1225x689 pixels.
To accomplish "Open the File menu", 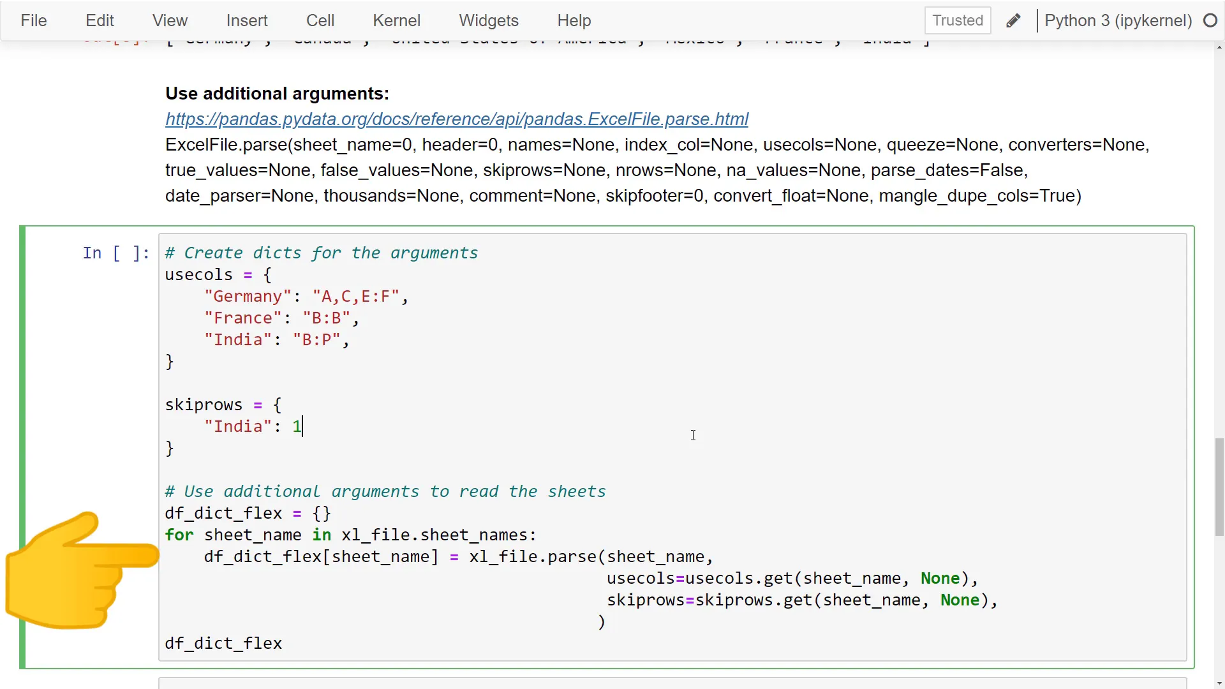I will click(x=34, y=21).
